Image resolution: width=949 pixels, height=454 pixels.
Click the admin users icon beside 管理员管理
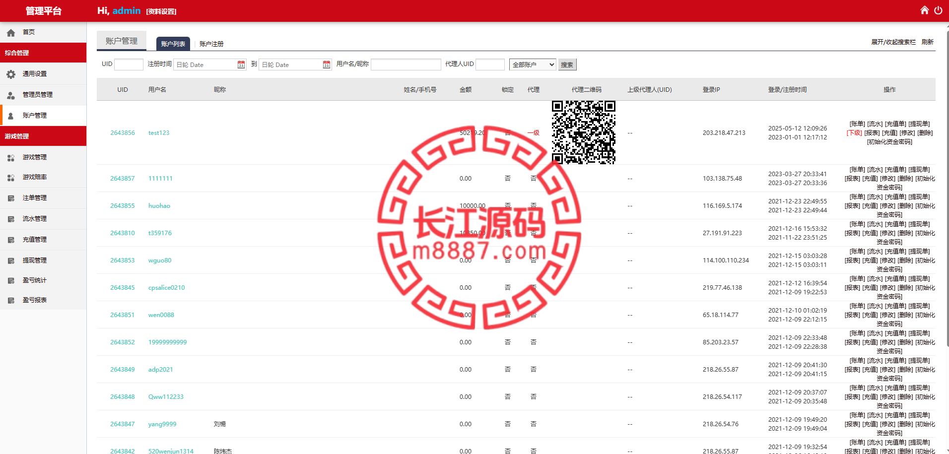11,95
